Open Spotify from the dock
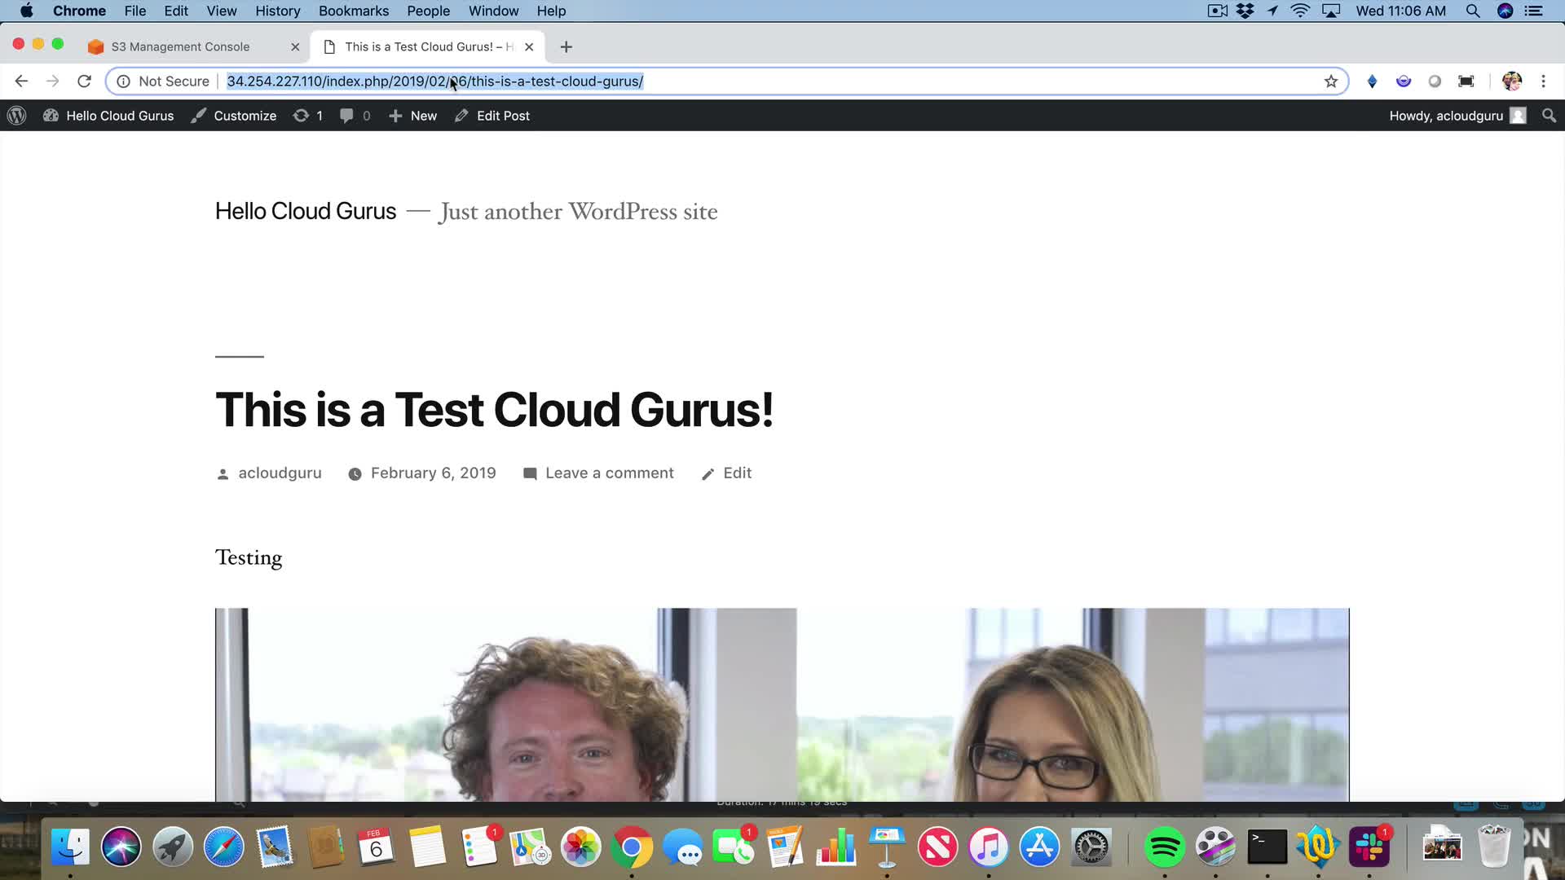 1164,847
